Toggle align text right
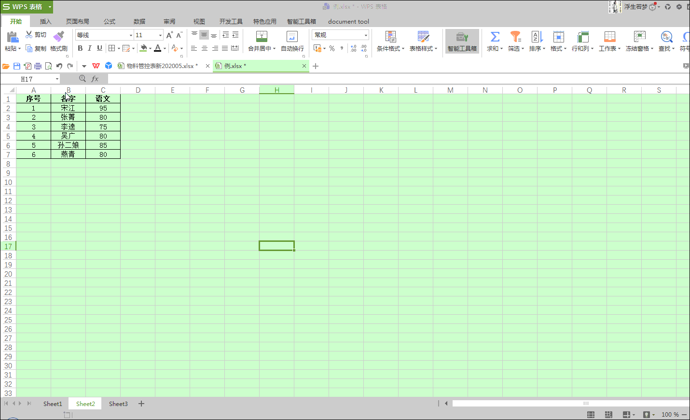Viewport: 690px width, 420px height. [x=215, y=48]
